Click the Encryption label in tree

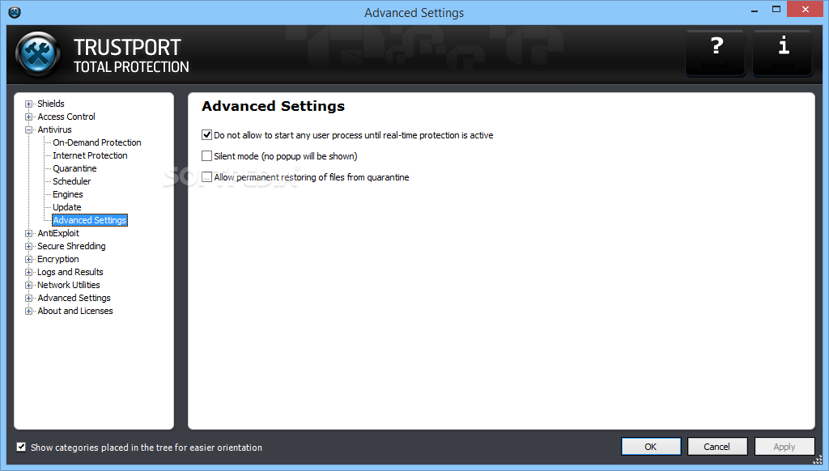pos(58,259)
